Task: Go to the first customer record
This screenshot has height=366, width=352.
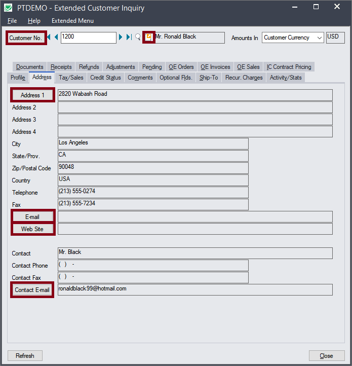Action: click(50, 38)
